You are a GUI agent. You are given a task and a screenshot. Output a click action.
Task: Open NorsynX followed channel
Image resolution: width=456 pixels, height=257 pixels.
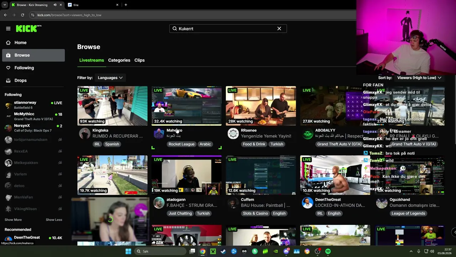coord(33,128)
